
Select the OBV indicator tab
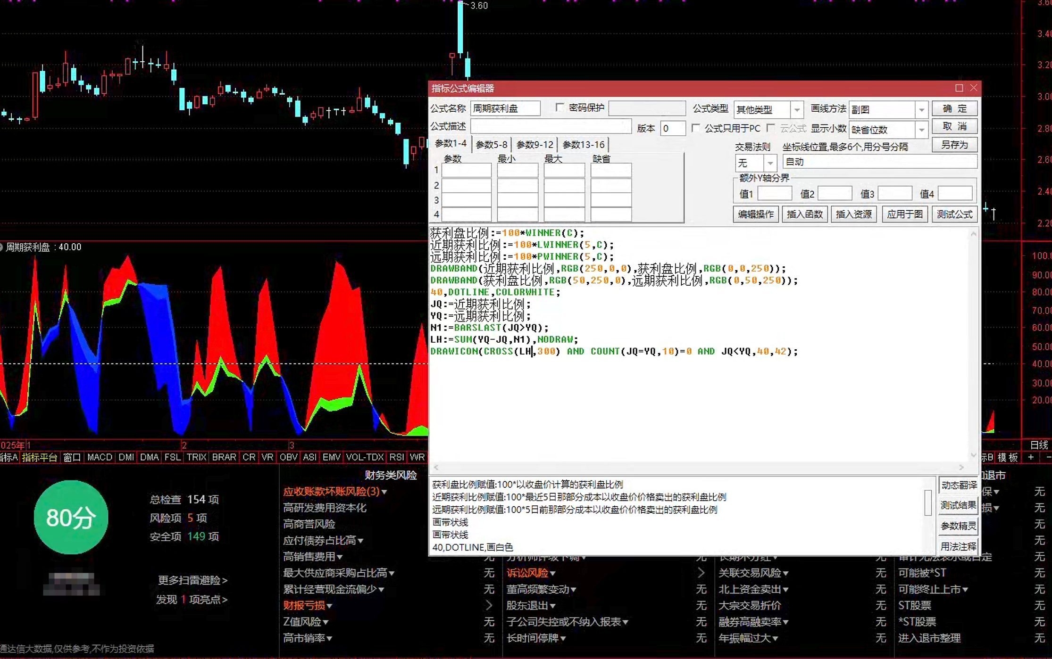[288, 457]
